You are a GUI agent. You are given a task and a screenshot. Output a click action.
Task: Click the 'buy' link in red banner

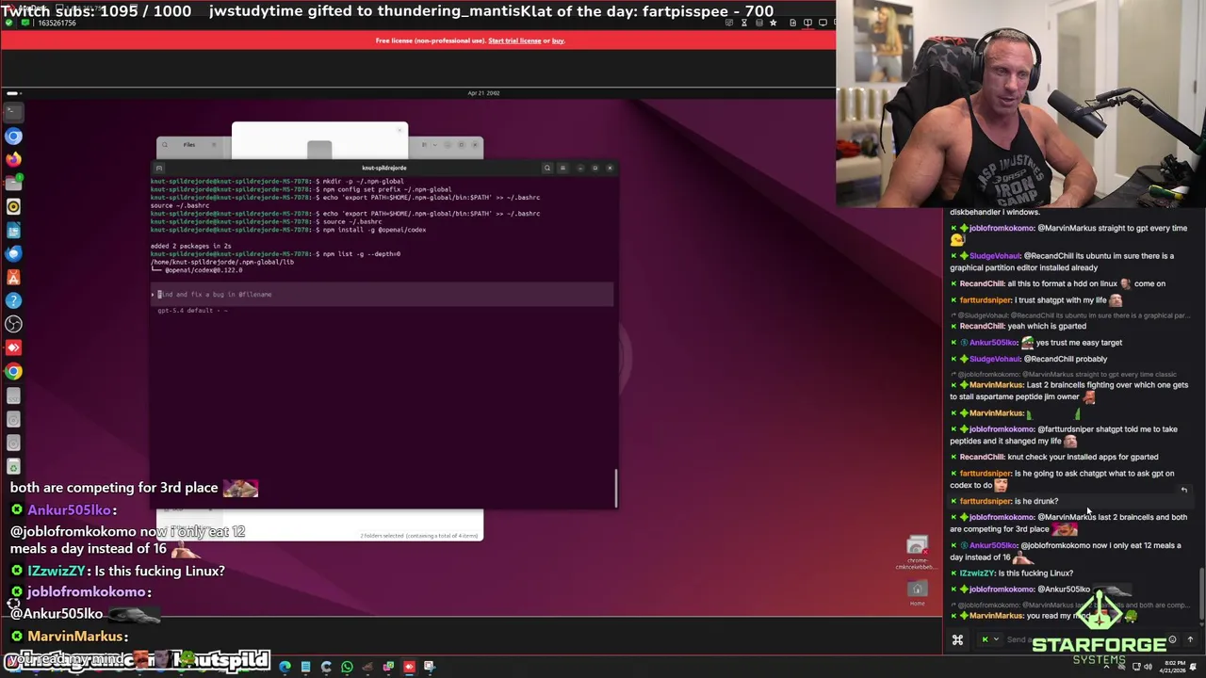point(558,40)
